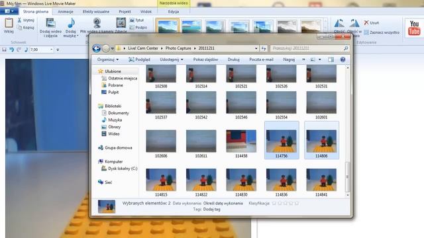The image size is (424, 238).
Task: Open recent pages dropdown beside nav arrows
Action: click(x=112, y=48)
